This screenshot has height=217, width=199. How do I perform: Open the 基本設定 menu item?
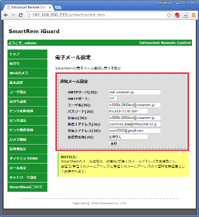coord(27,83)
